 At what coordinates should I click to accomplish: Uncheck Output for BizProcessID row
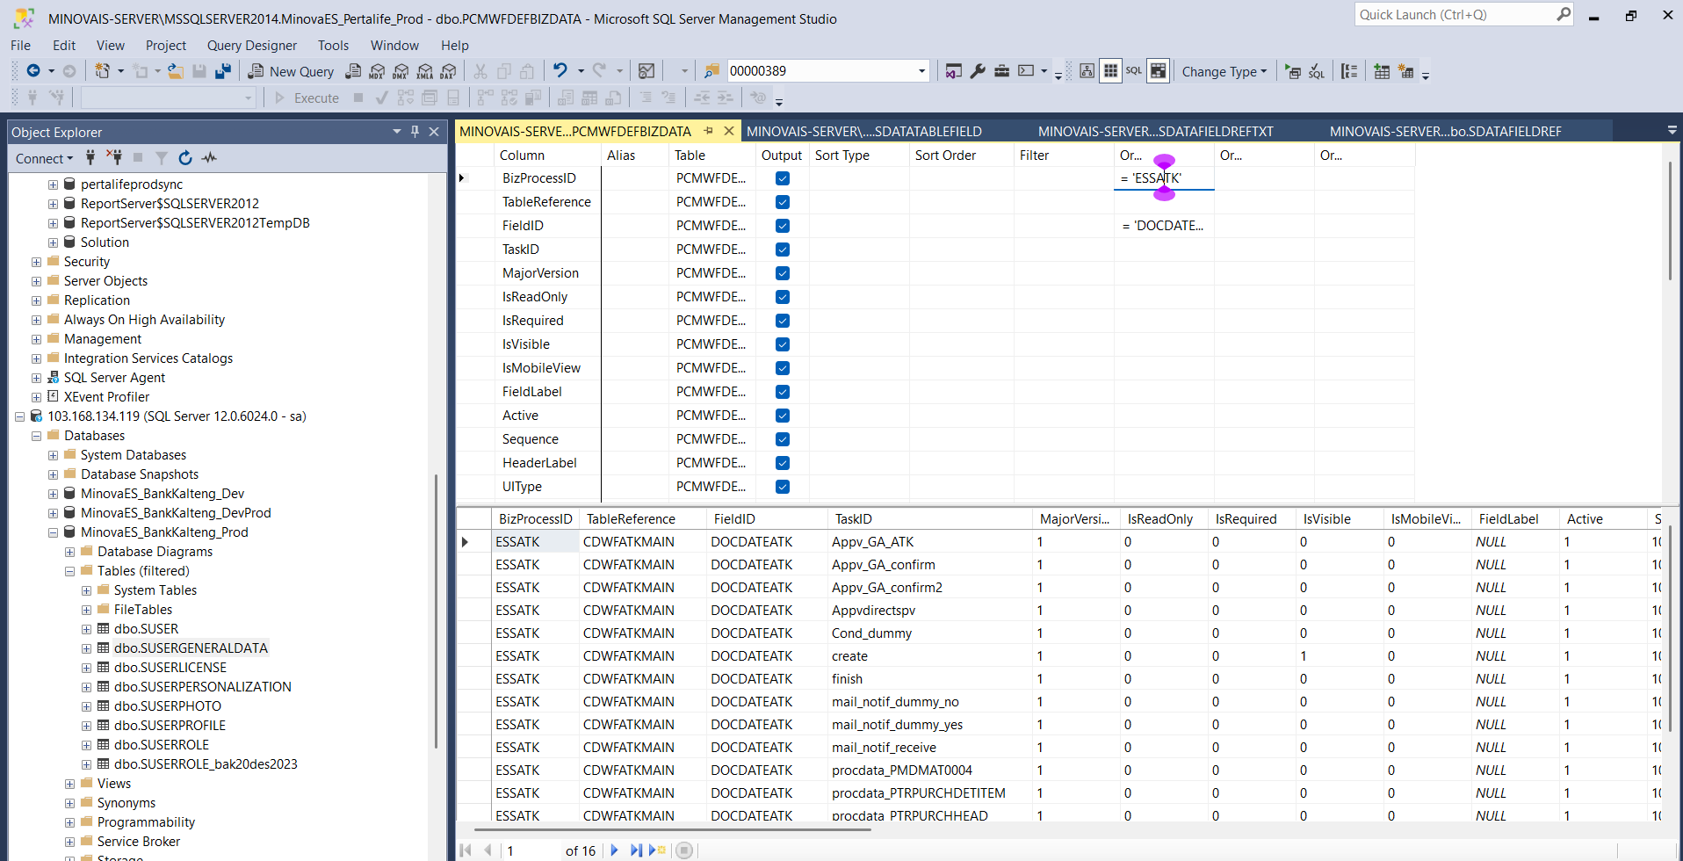coord(783,178)
